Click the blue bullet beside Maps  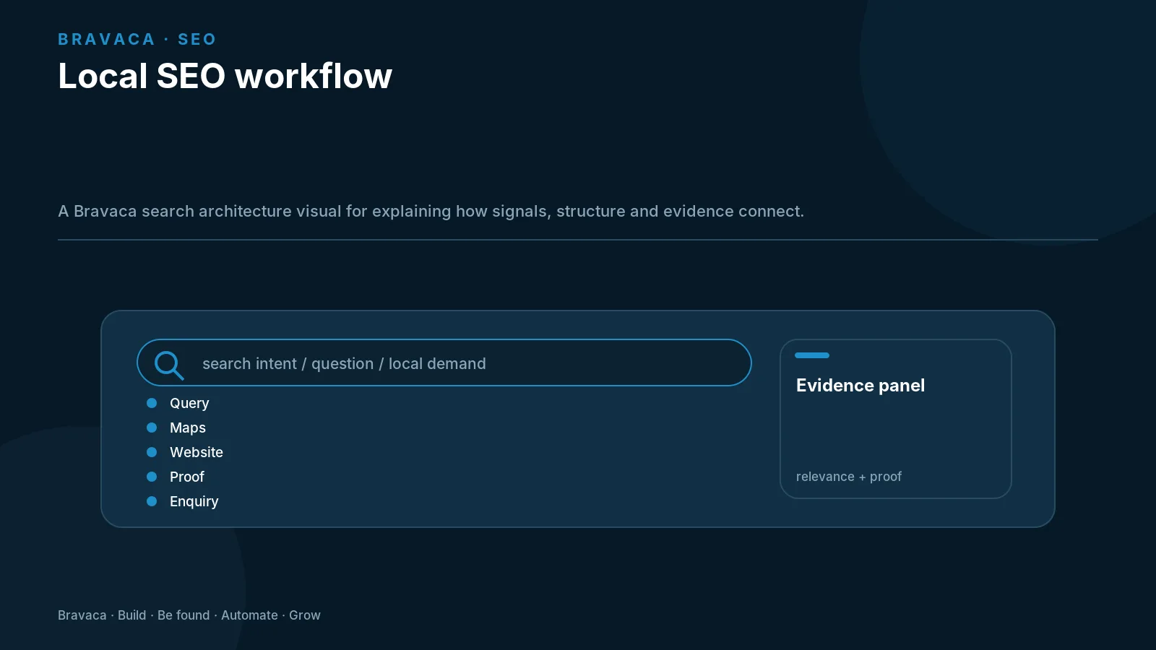(x=152, y=428)
